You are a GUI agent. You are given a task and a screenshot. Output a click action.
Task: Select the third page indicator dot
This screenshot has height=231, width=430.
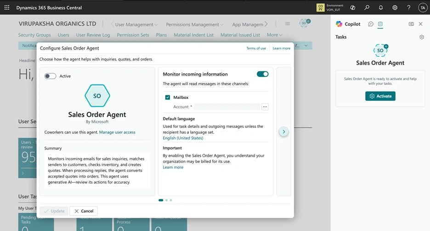(x=170, y=200)
